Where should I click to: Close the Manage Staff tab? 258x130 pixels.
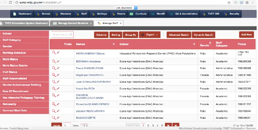point(120,23)
